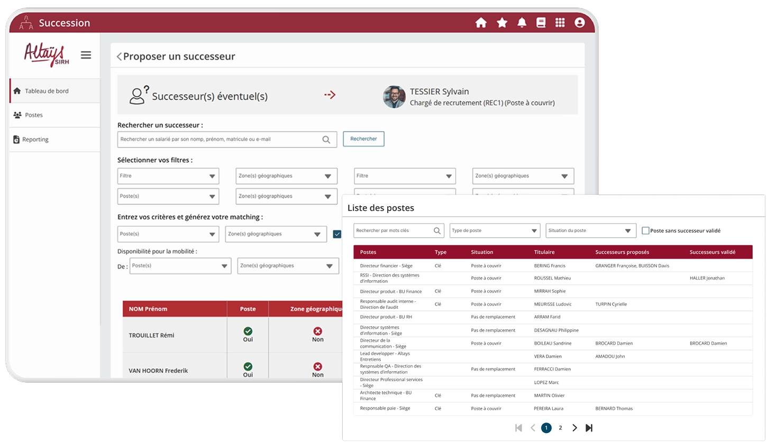Click the Rechercher par mots clés field
This screenshot has width=767, height=442.
pos(394,231)
